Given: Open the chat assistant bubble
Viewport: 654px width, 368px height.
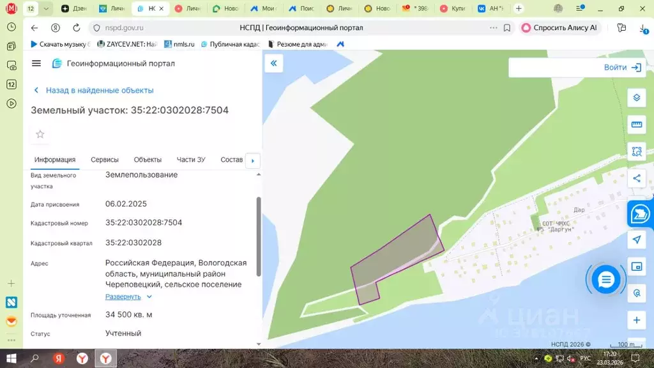Looking at the screenshot, I should (605, 279).
